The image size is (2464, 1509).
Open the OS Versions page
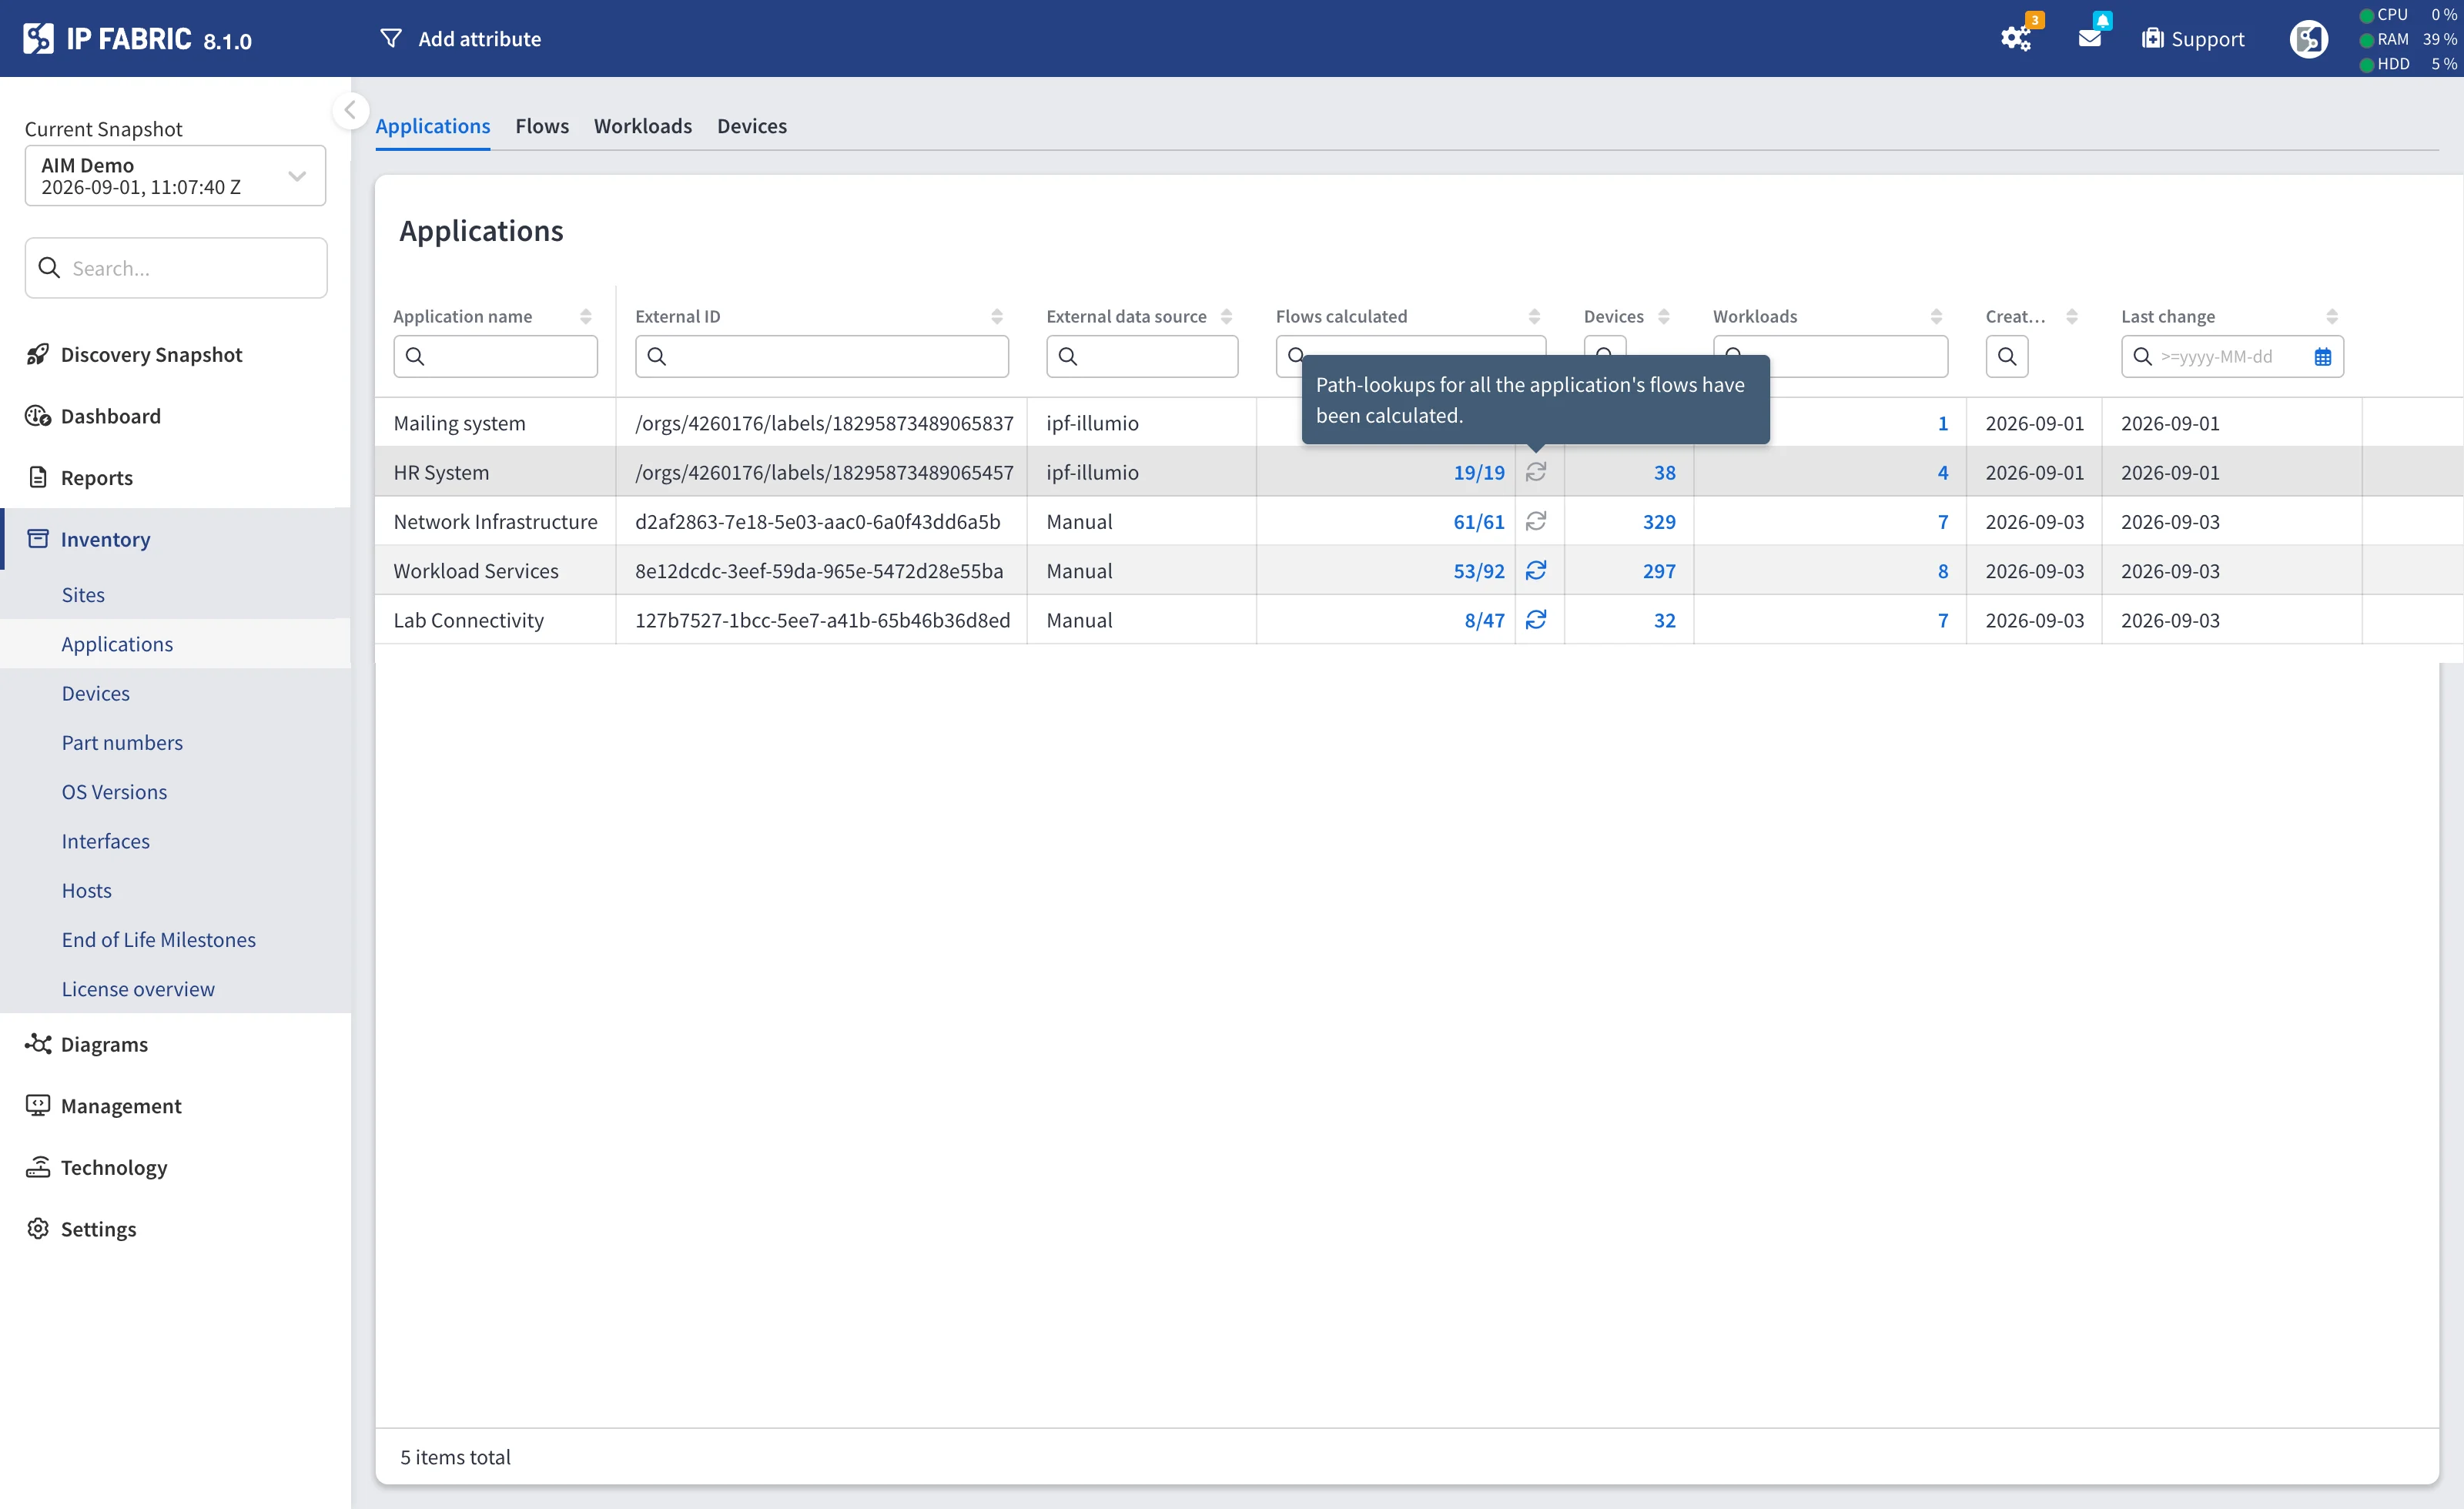pos(114,791)
